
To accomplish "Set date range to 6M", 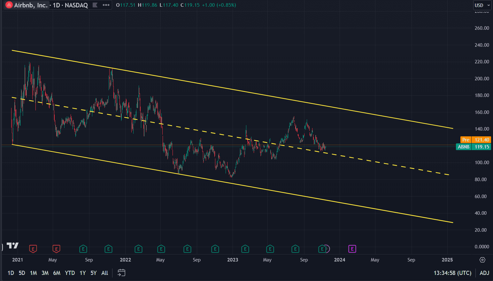I will pyautogui.click(x=57, y=273).
